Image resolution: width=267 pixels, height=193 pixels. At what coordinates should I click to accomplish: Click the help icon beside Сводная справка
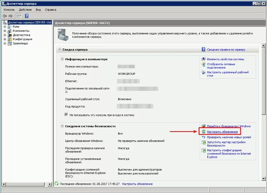click(204, 49)
